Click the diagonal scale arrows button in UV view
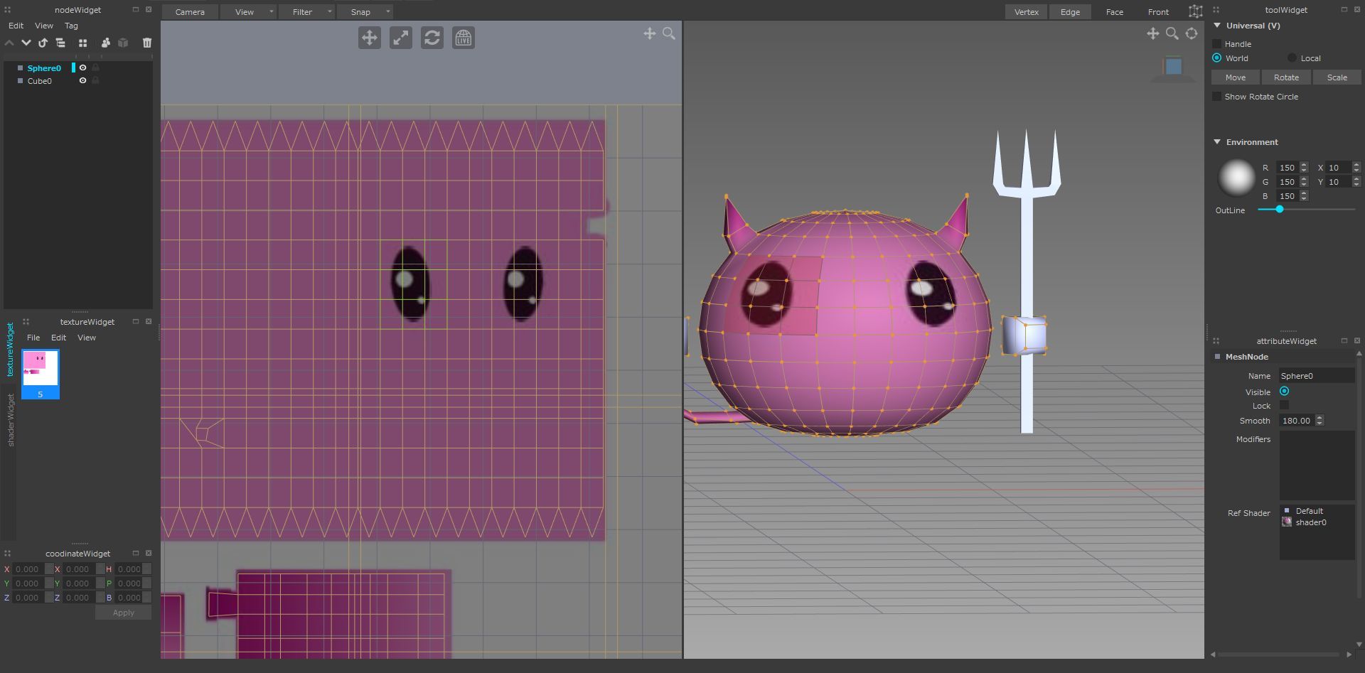 click(x=401, y=38)
